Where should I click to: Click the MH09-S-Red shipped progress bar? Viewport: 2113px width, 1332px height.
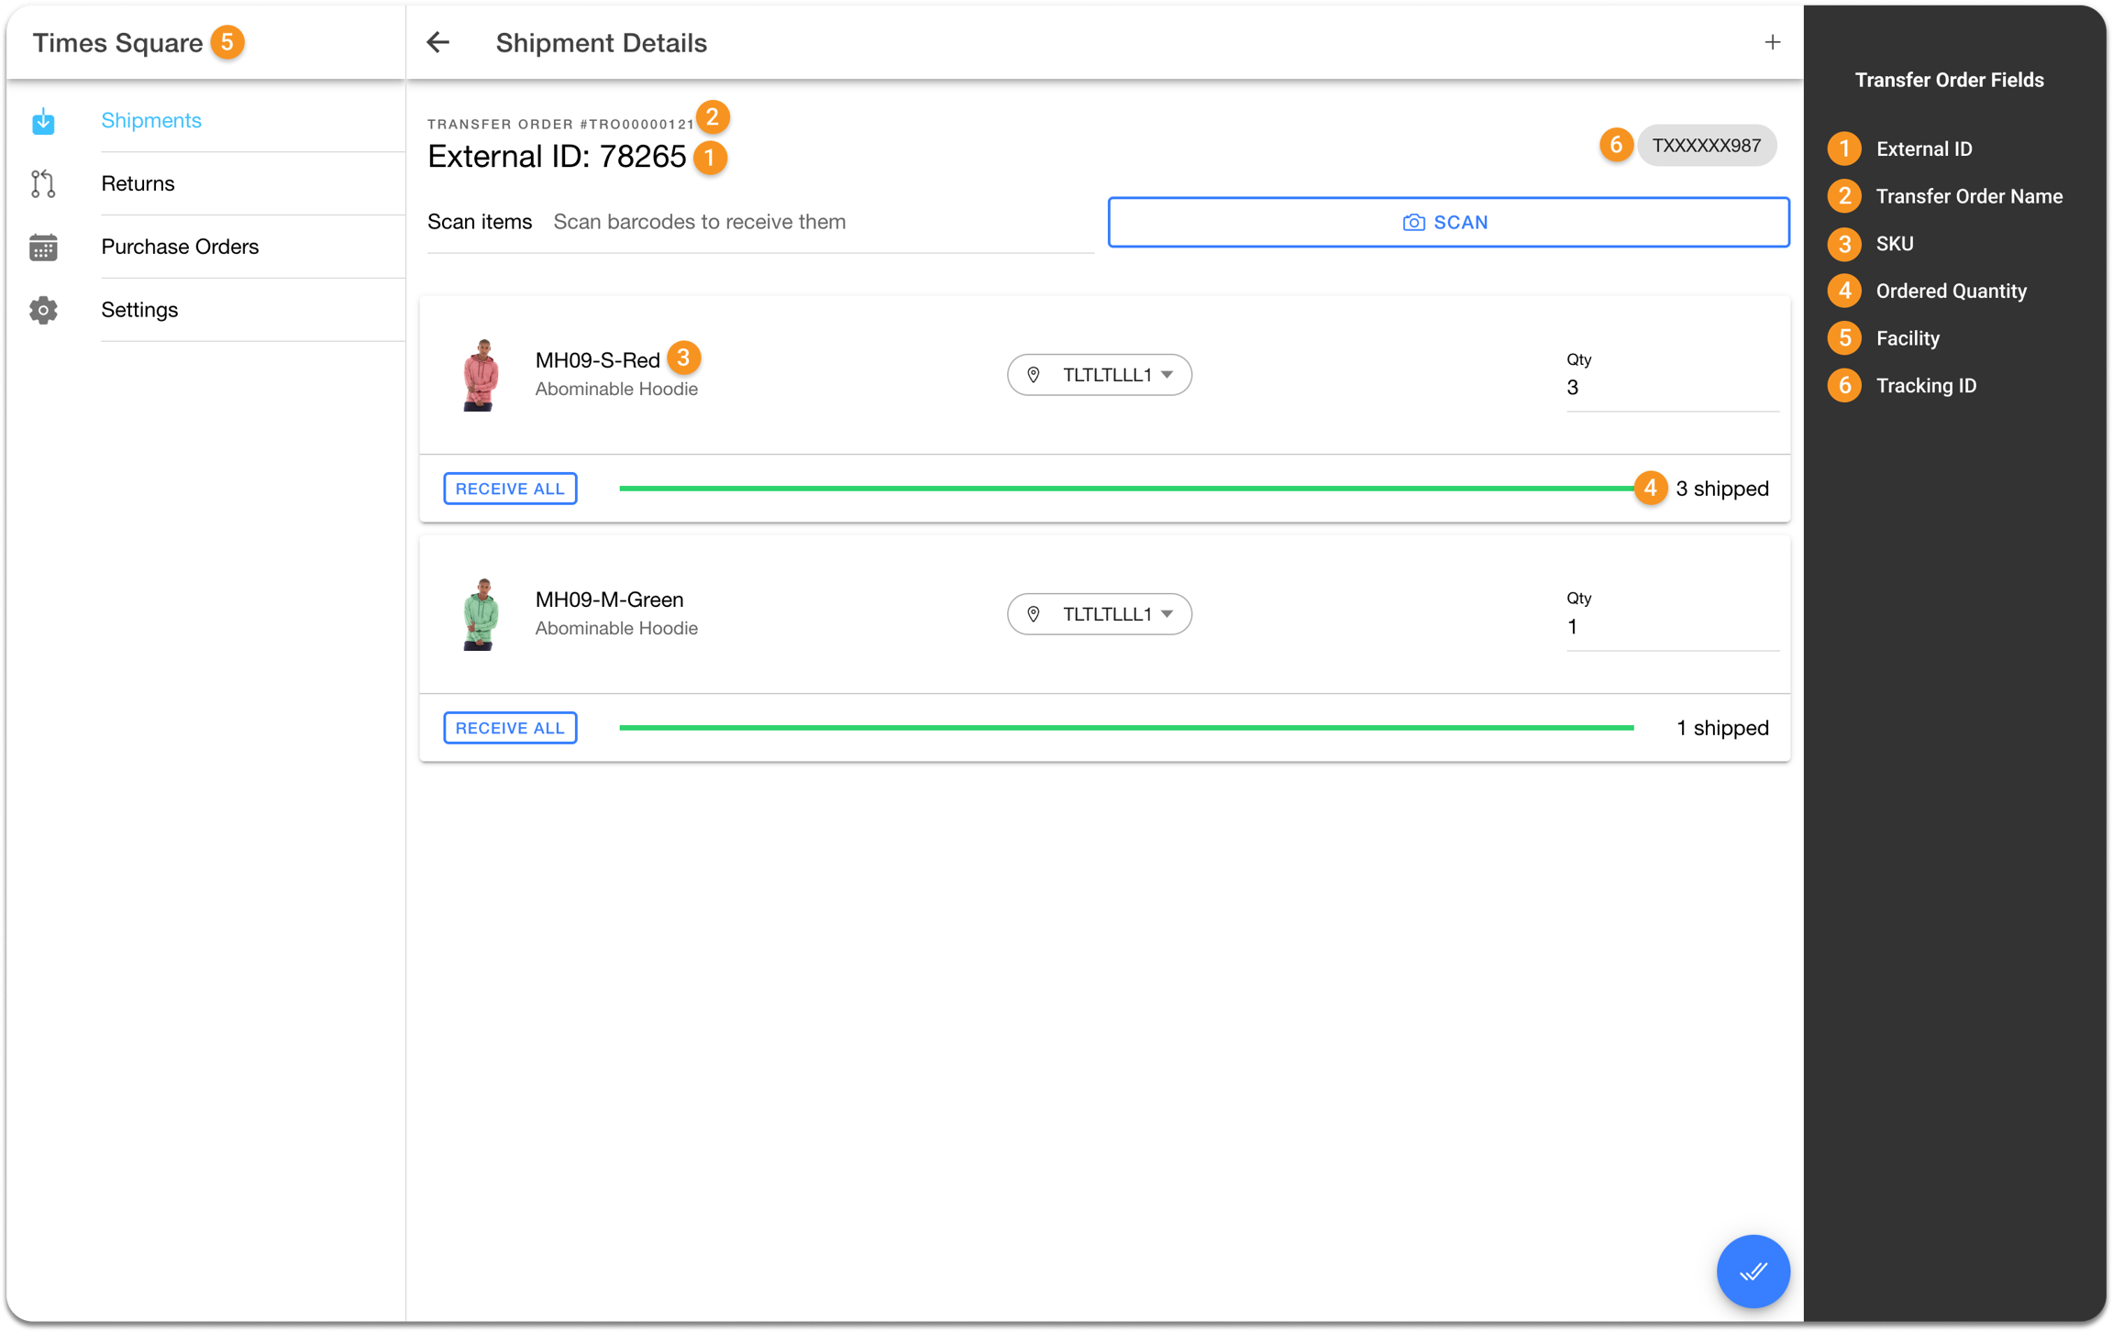(x=1126, y=489)
